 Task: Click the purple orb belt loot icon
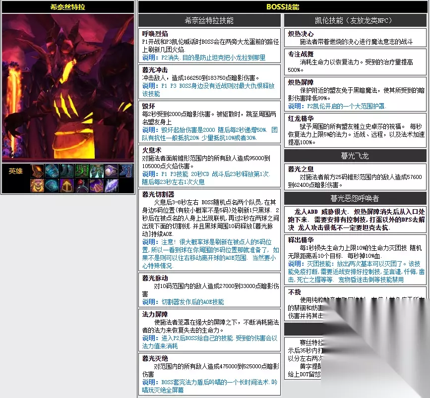click(x=111, y=171)
